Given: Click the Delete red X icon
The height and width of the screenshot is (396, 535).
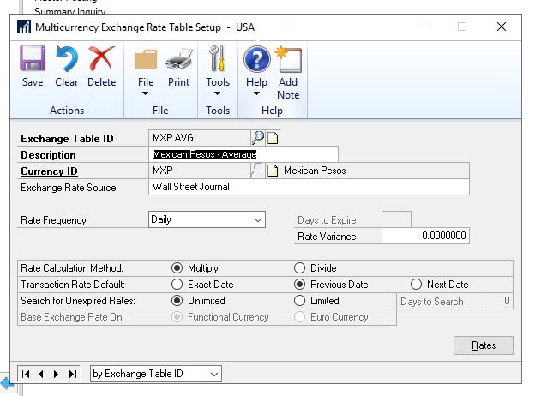Looking at the screenshot, I should [101, 62].
